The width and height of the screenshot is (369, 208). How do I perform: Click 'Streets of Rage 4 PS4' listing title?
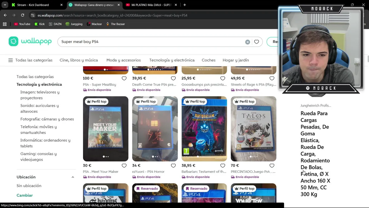tap(253, 85)
